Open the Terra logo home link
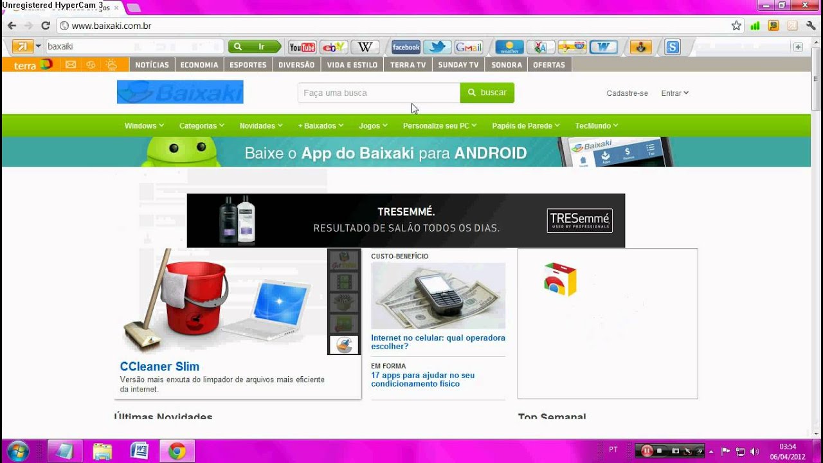Viewport: 823px width, 463px height. (32, 65)
